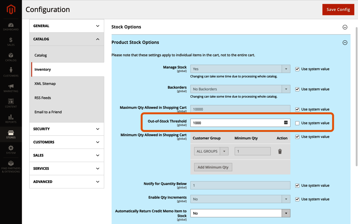The width and height of the screenshot is (358, 224).
Task: Enable system value for Out-of-Stock Threshold
Action: click(x=297, y=123)
